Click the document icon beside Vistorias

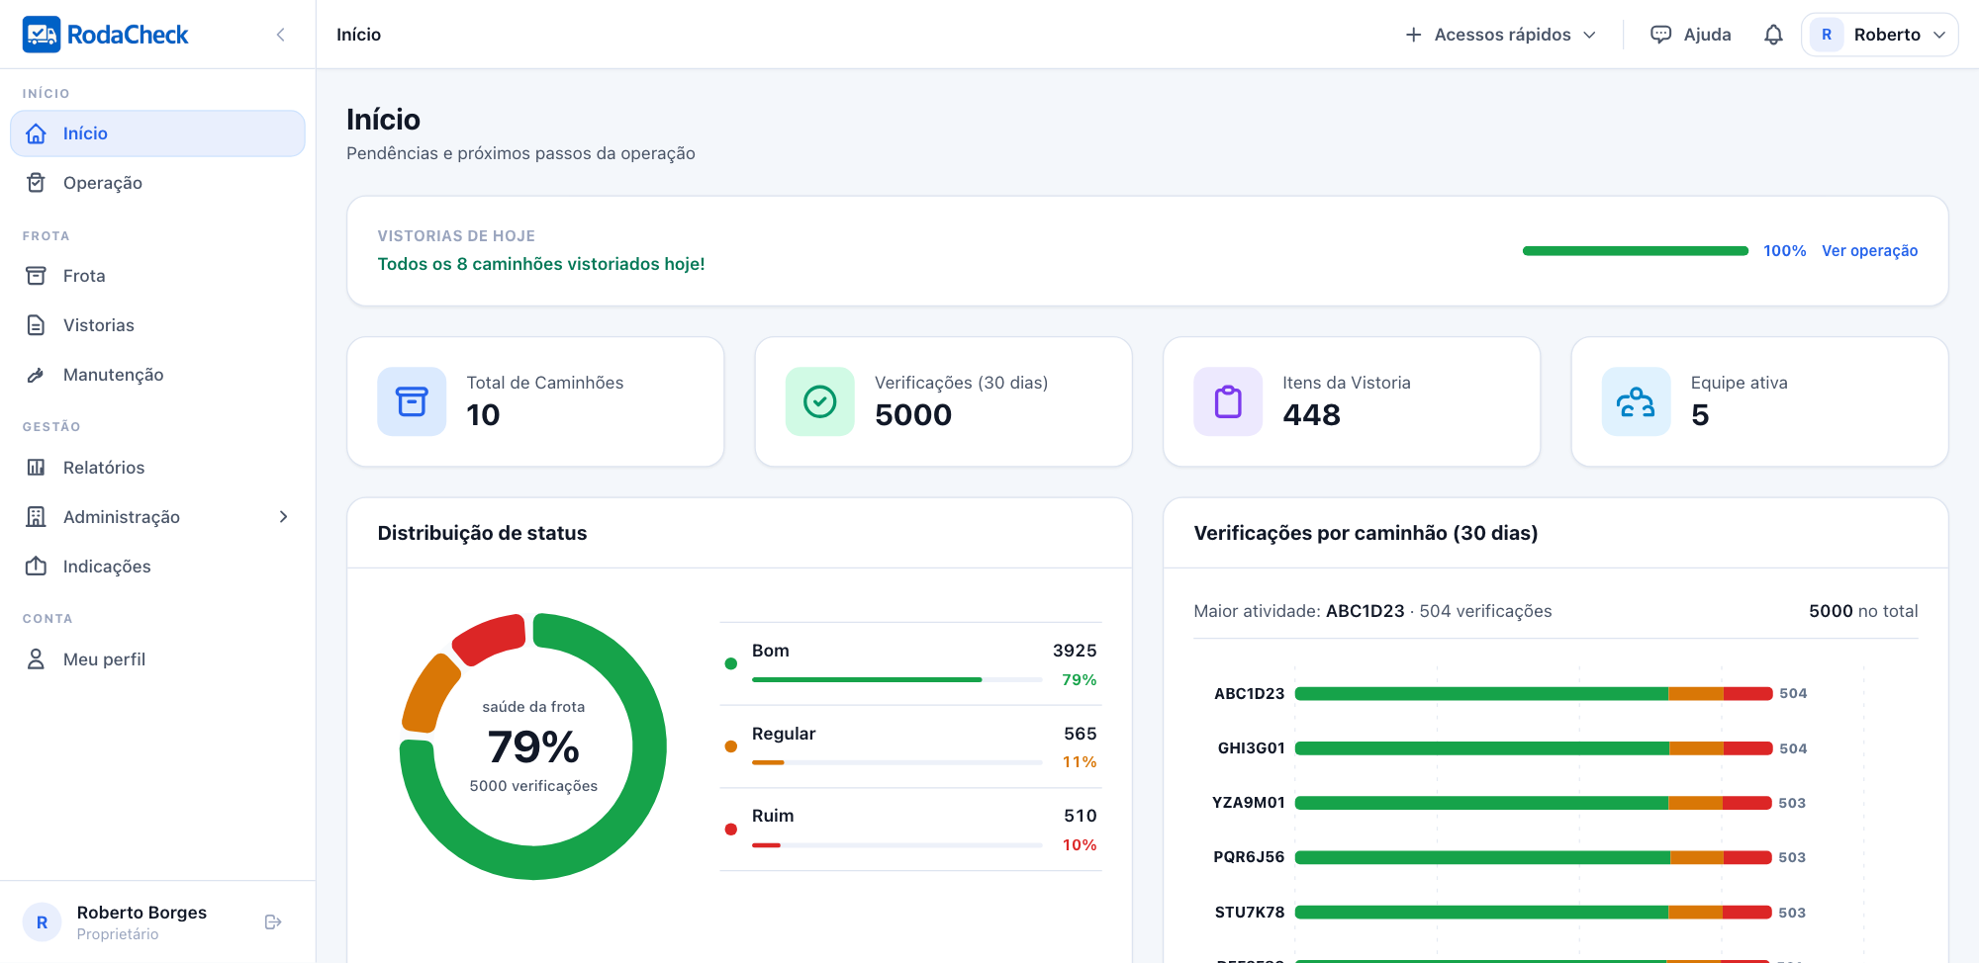pos(37,325)
